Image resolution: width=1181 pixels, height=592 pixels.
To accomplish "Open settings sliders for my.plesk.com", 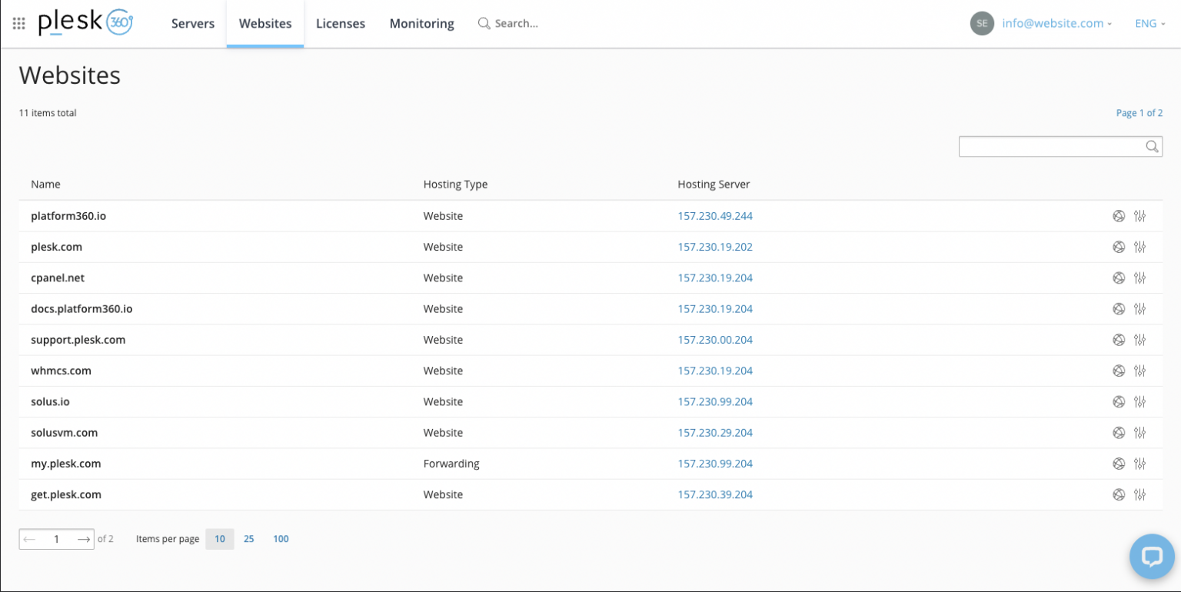I will 1140,464.
